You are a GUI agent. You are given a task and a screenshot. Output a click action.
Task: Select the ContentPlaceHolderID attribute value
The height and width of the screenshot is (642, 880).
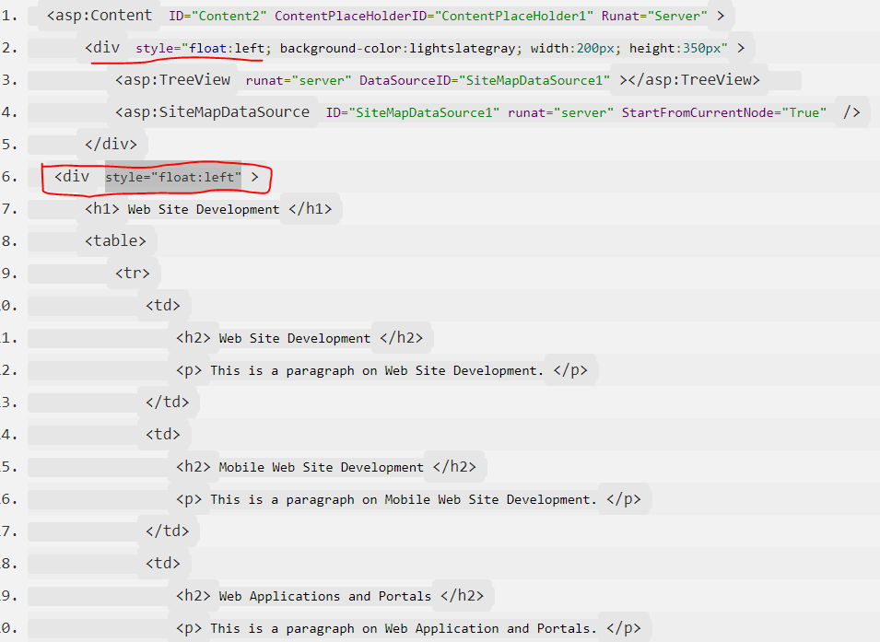[x=514, y=15]
